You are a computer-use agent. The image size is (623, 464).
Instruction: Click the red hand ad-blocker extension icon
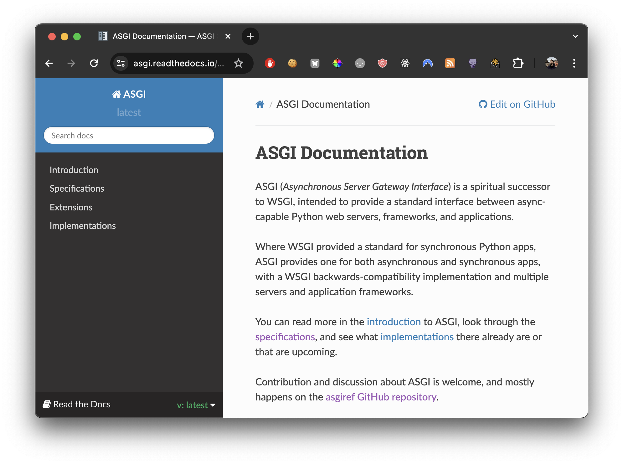270,63
